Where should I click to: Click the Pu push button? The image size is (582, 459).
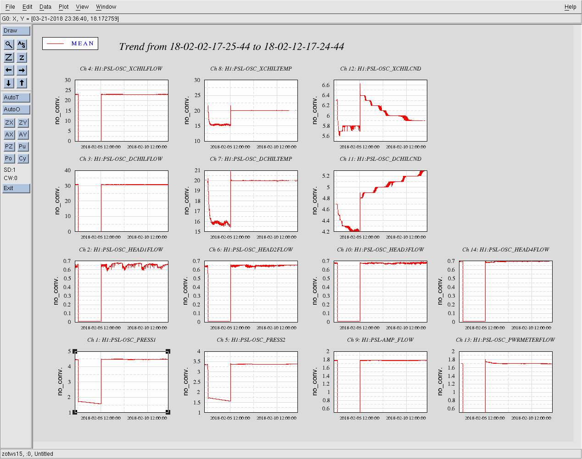pos(22,147)
